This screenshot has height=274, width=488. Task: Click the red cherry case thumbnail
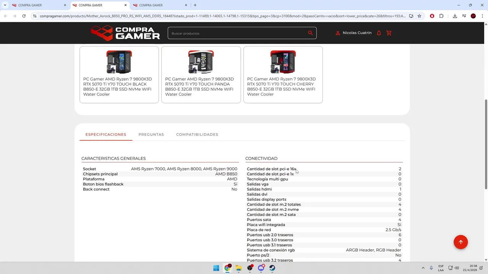(x=283, y=62)
